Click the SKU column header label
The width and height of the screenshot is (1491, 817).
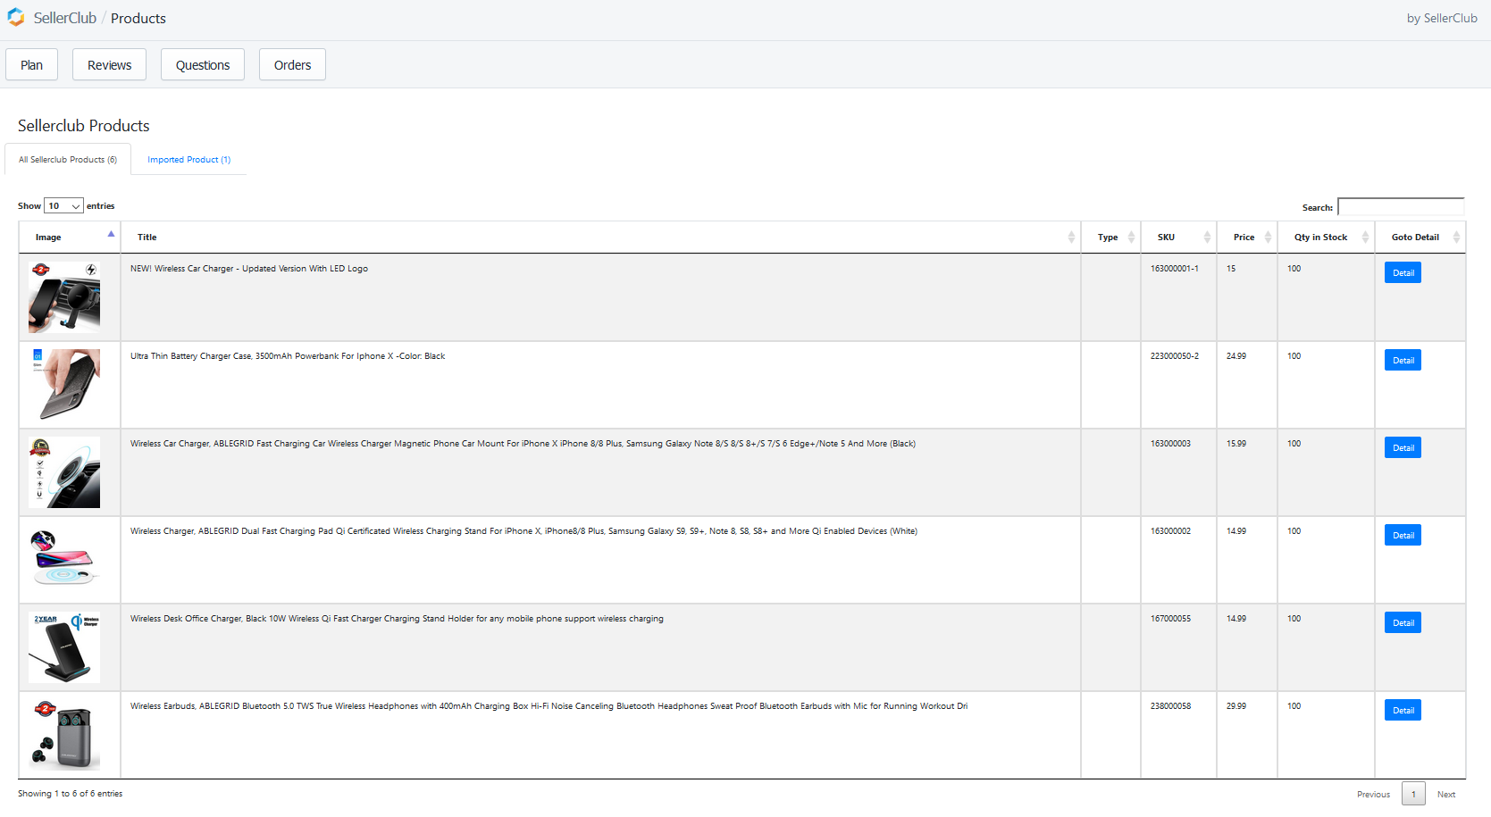pos(1166,237)
